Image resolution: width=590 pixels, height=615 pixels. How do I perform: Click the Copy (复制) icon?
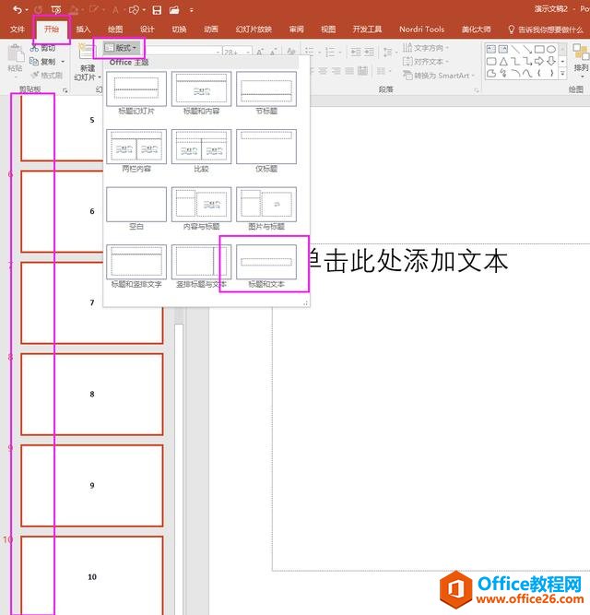33,61
